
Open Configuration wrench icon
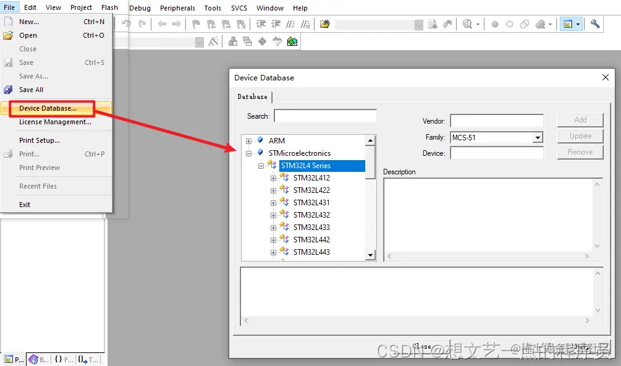tap(595, 23)
